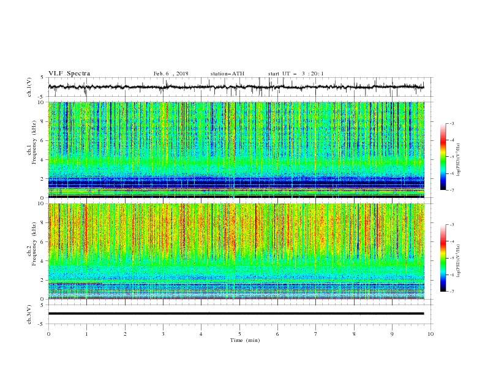Click inside the ch.1 spectrogram panel
Viewport: 485px width, 375px height.
coord(236,150)
